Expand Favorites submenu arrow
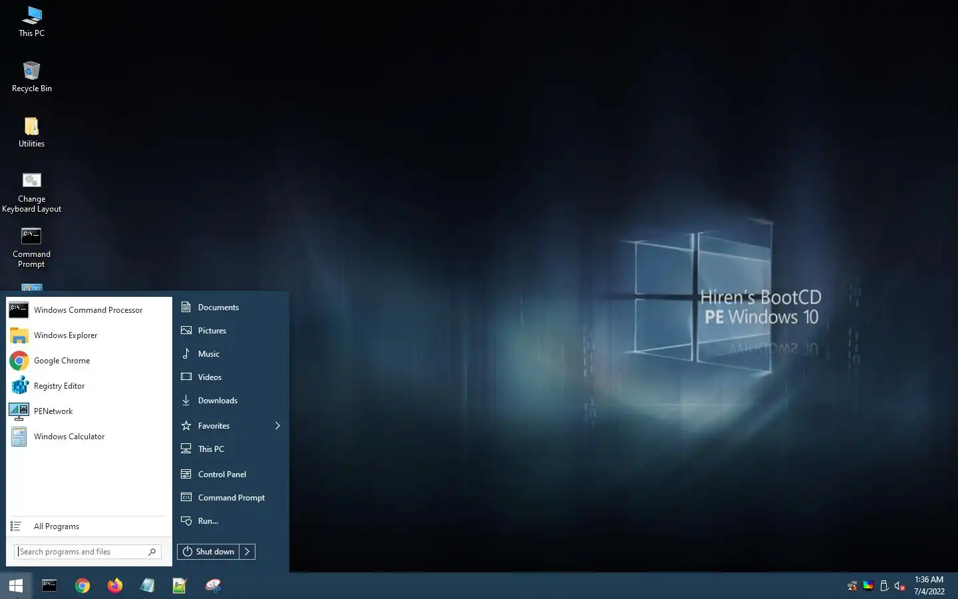 coord(277,425)
